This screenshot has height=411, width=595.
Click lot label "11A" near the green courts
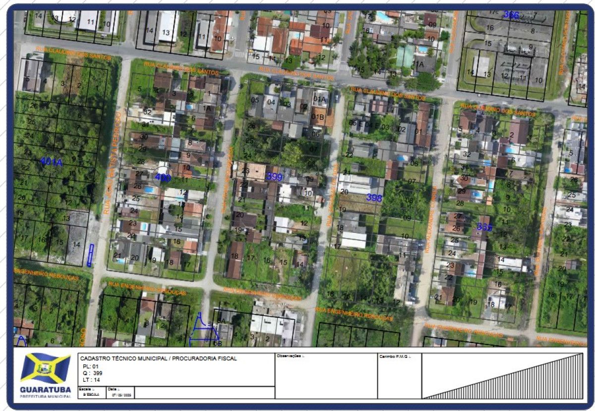(419, 64)
